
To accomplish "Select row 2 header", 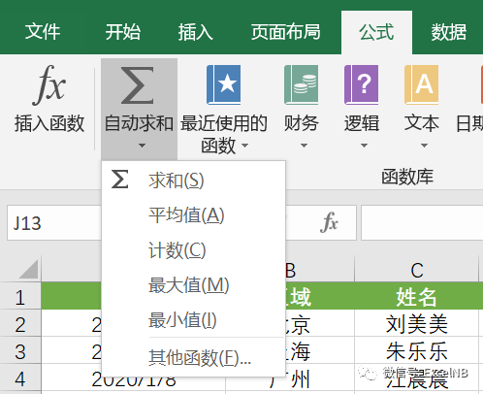I will tap(20, 323).
